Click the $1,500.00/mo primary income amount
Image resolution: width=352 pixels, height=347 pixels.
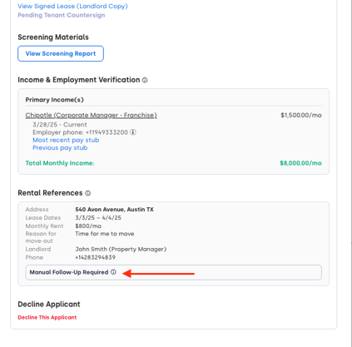301,115
